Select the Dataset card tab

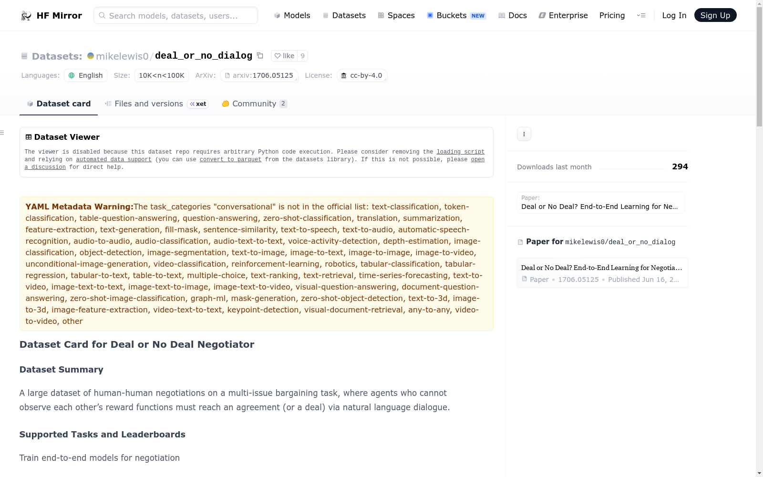[x=59, y=104]
